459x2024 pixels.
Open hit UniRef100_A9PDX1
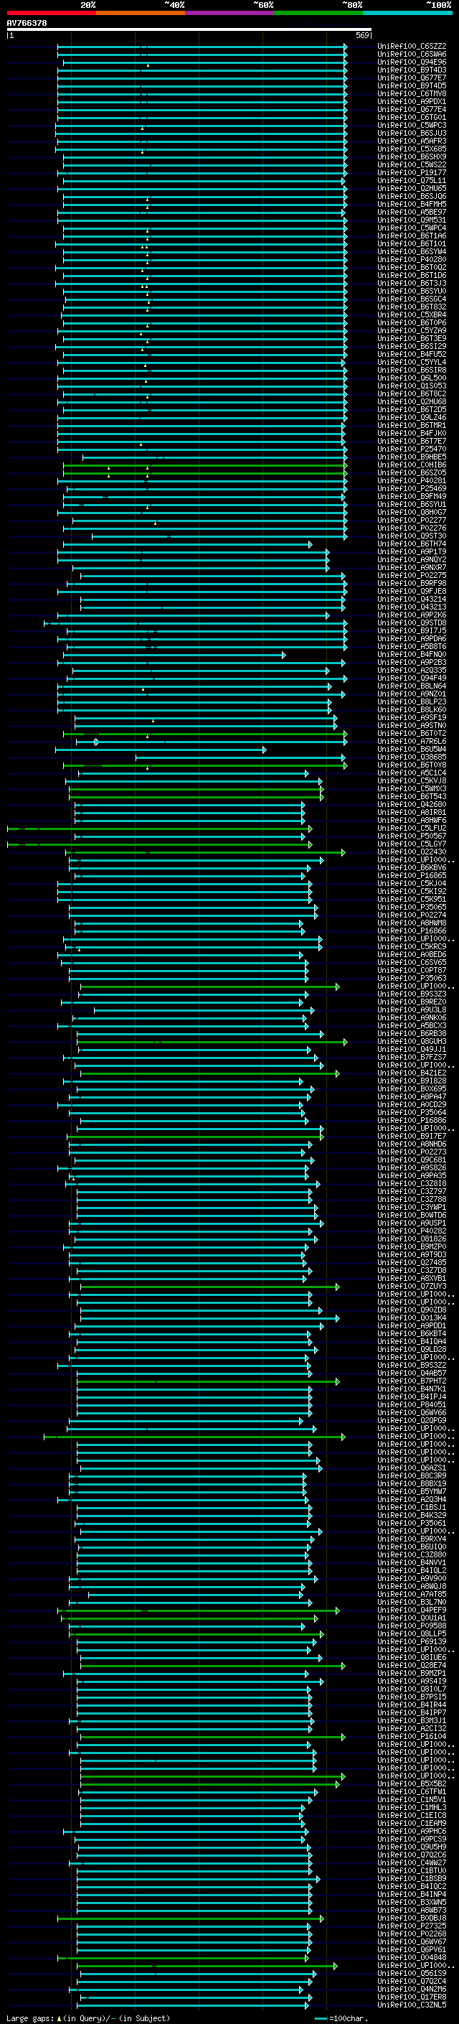click(412, 101)
